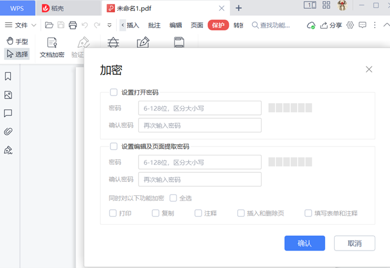Check the 填写表单和注释 checkbox
The width and height of the screenshot is (390, 268).
click(x=308, y=213)
